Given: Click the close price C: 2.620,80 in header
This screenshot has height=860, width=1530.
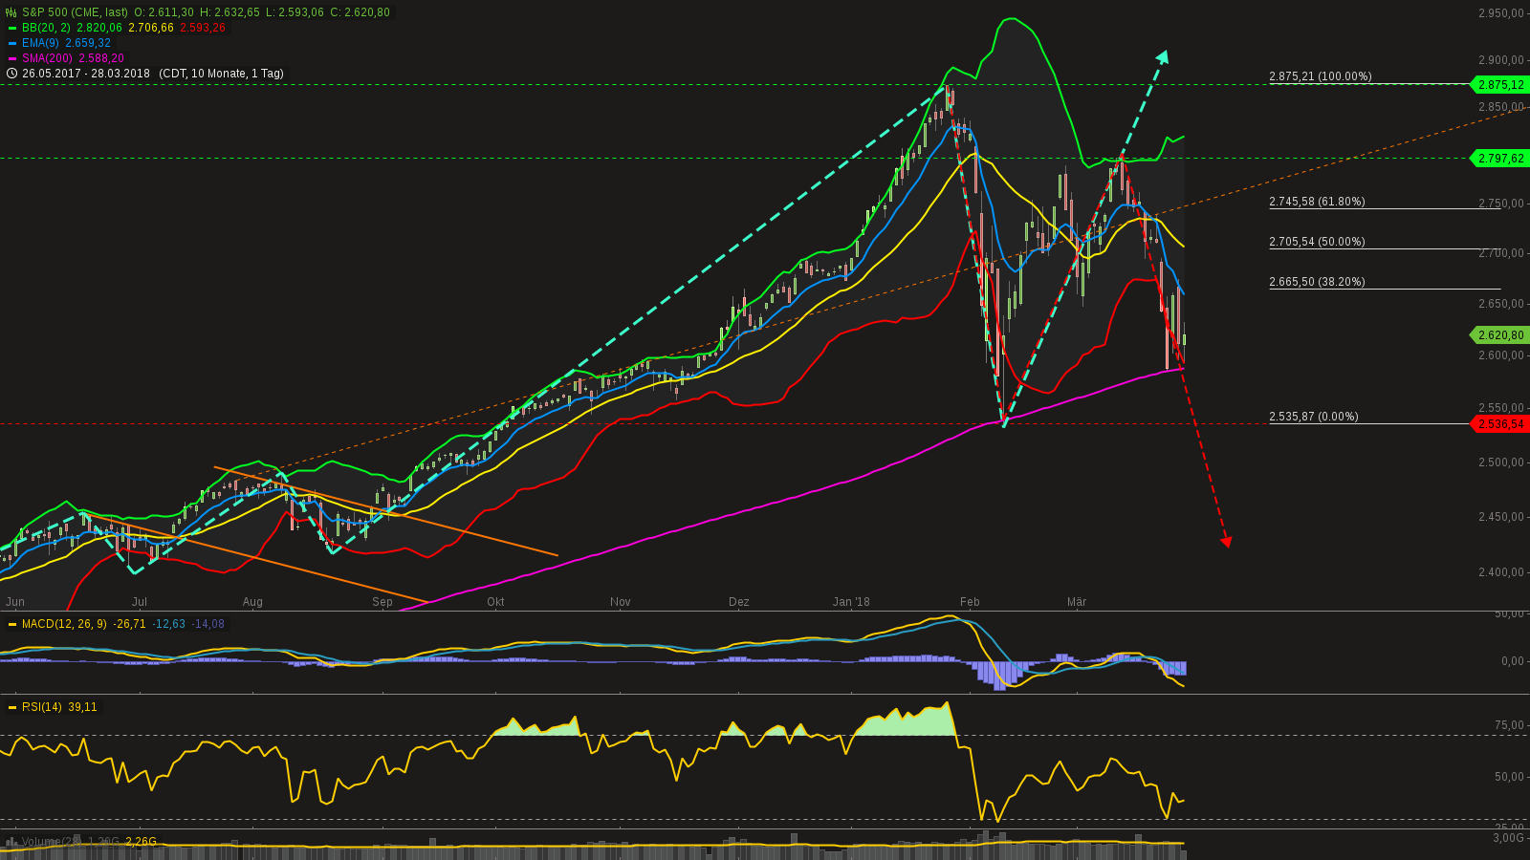Looking at the screenshot, I should 360,12.
